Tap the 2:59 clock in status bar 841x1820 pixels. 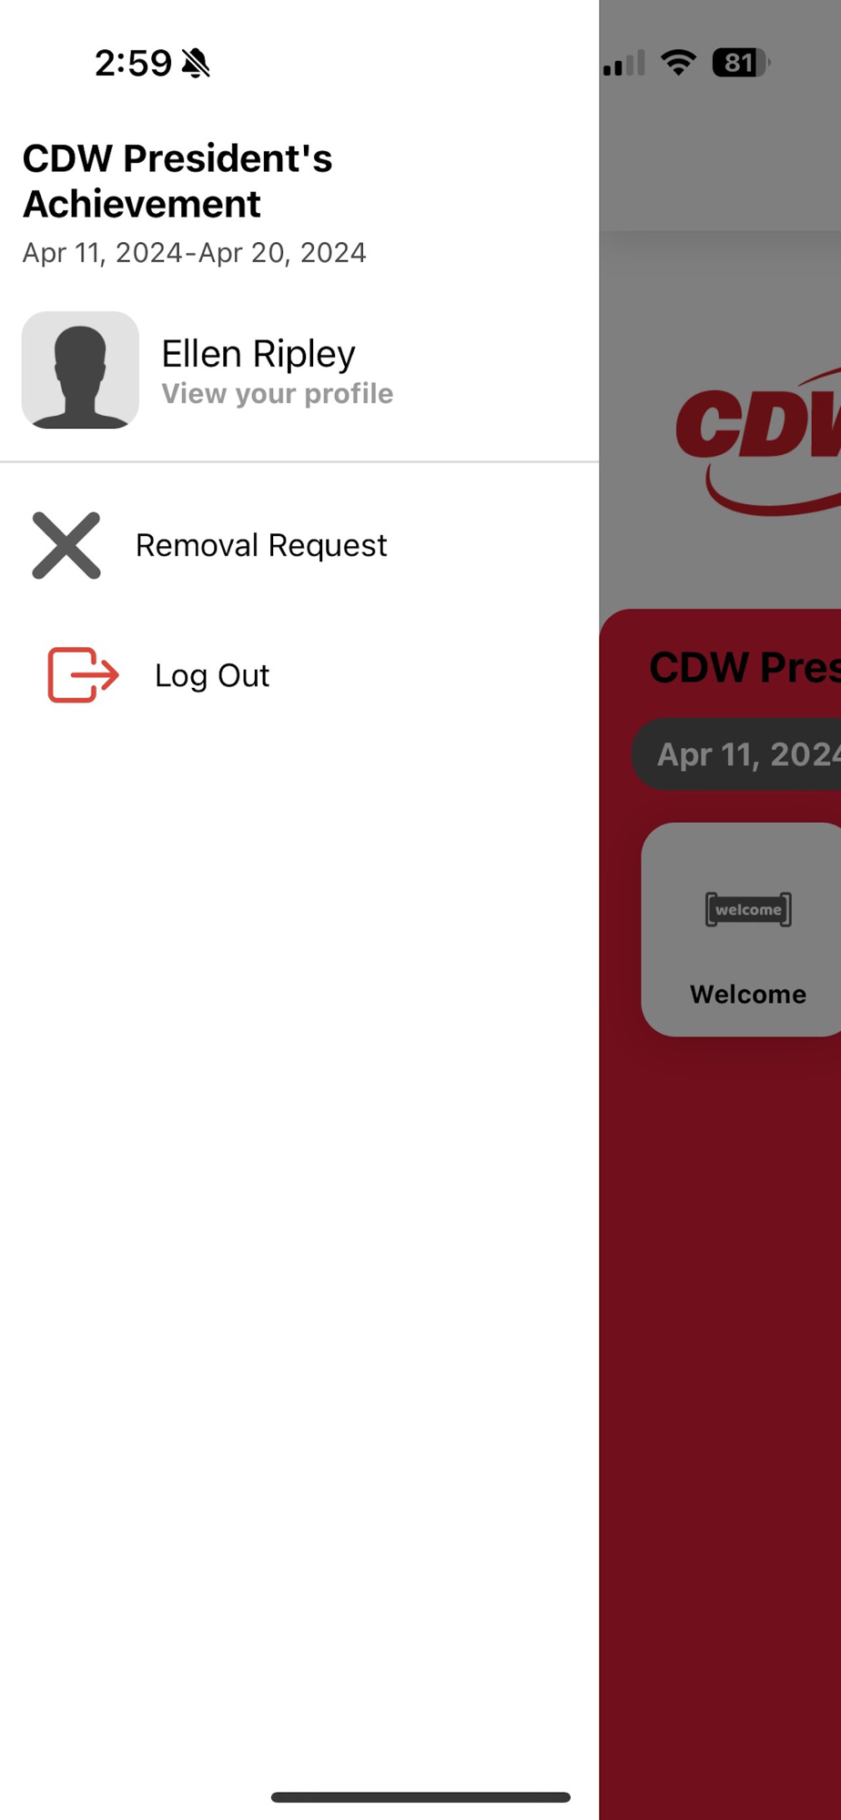tap(133, 63)
